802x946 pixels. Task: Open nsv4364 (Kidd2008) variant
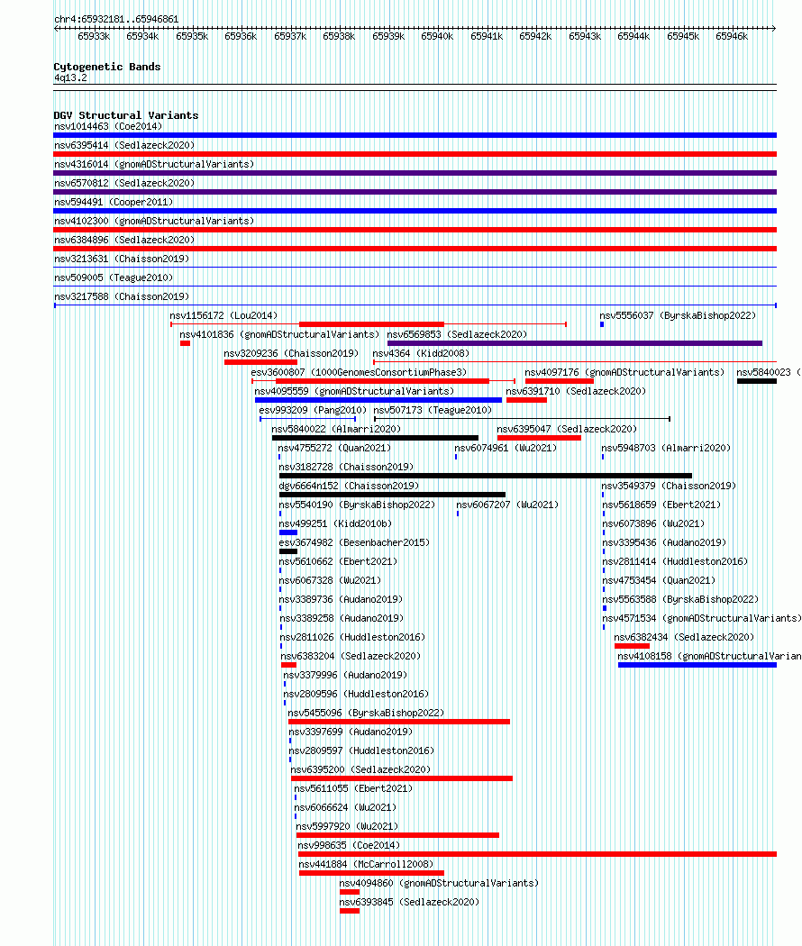tap(421, 353)
